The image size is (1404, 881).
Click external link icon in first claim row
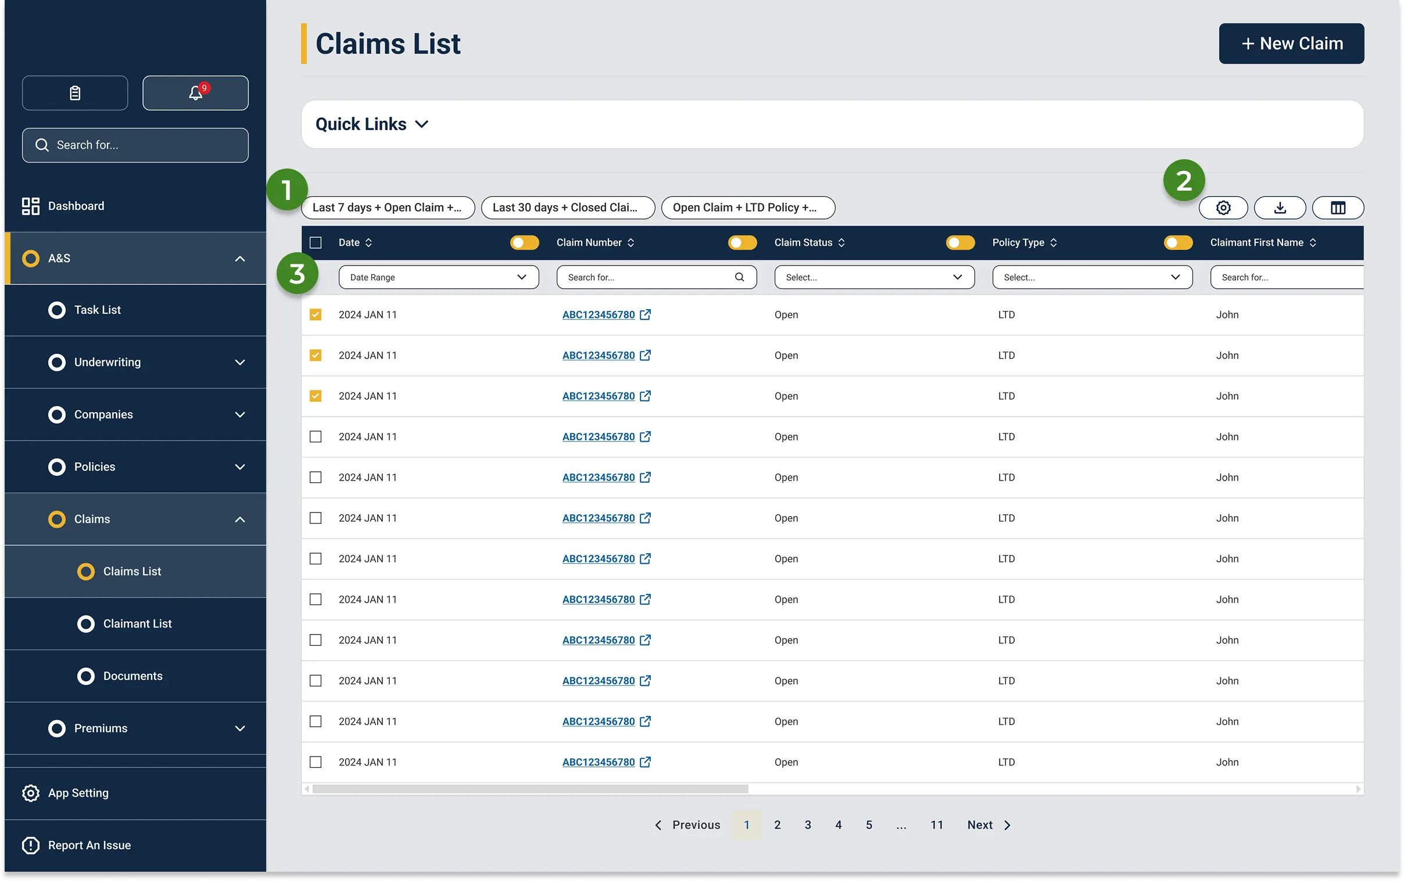click(645, 314)
